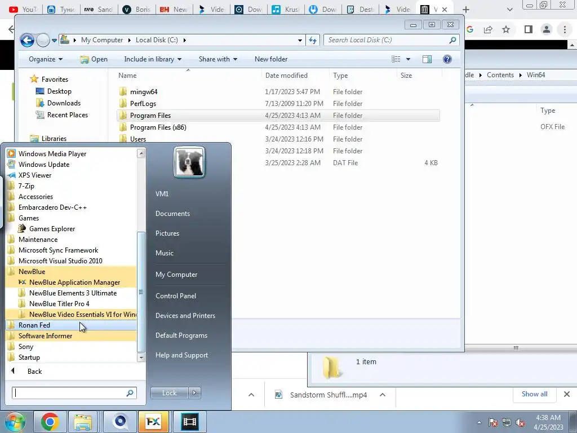Open the address bar history dropdown
This screenshot has width=577, height=433.
coord(300,40)
